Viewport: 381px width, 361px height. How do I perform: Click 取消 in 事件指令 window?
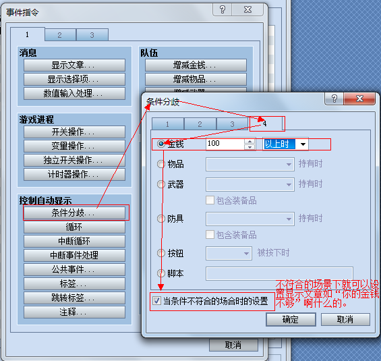pyautogui.click(x=233, y=345)
